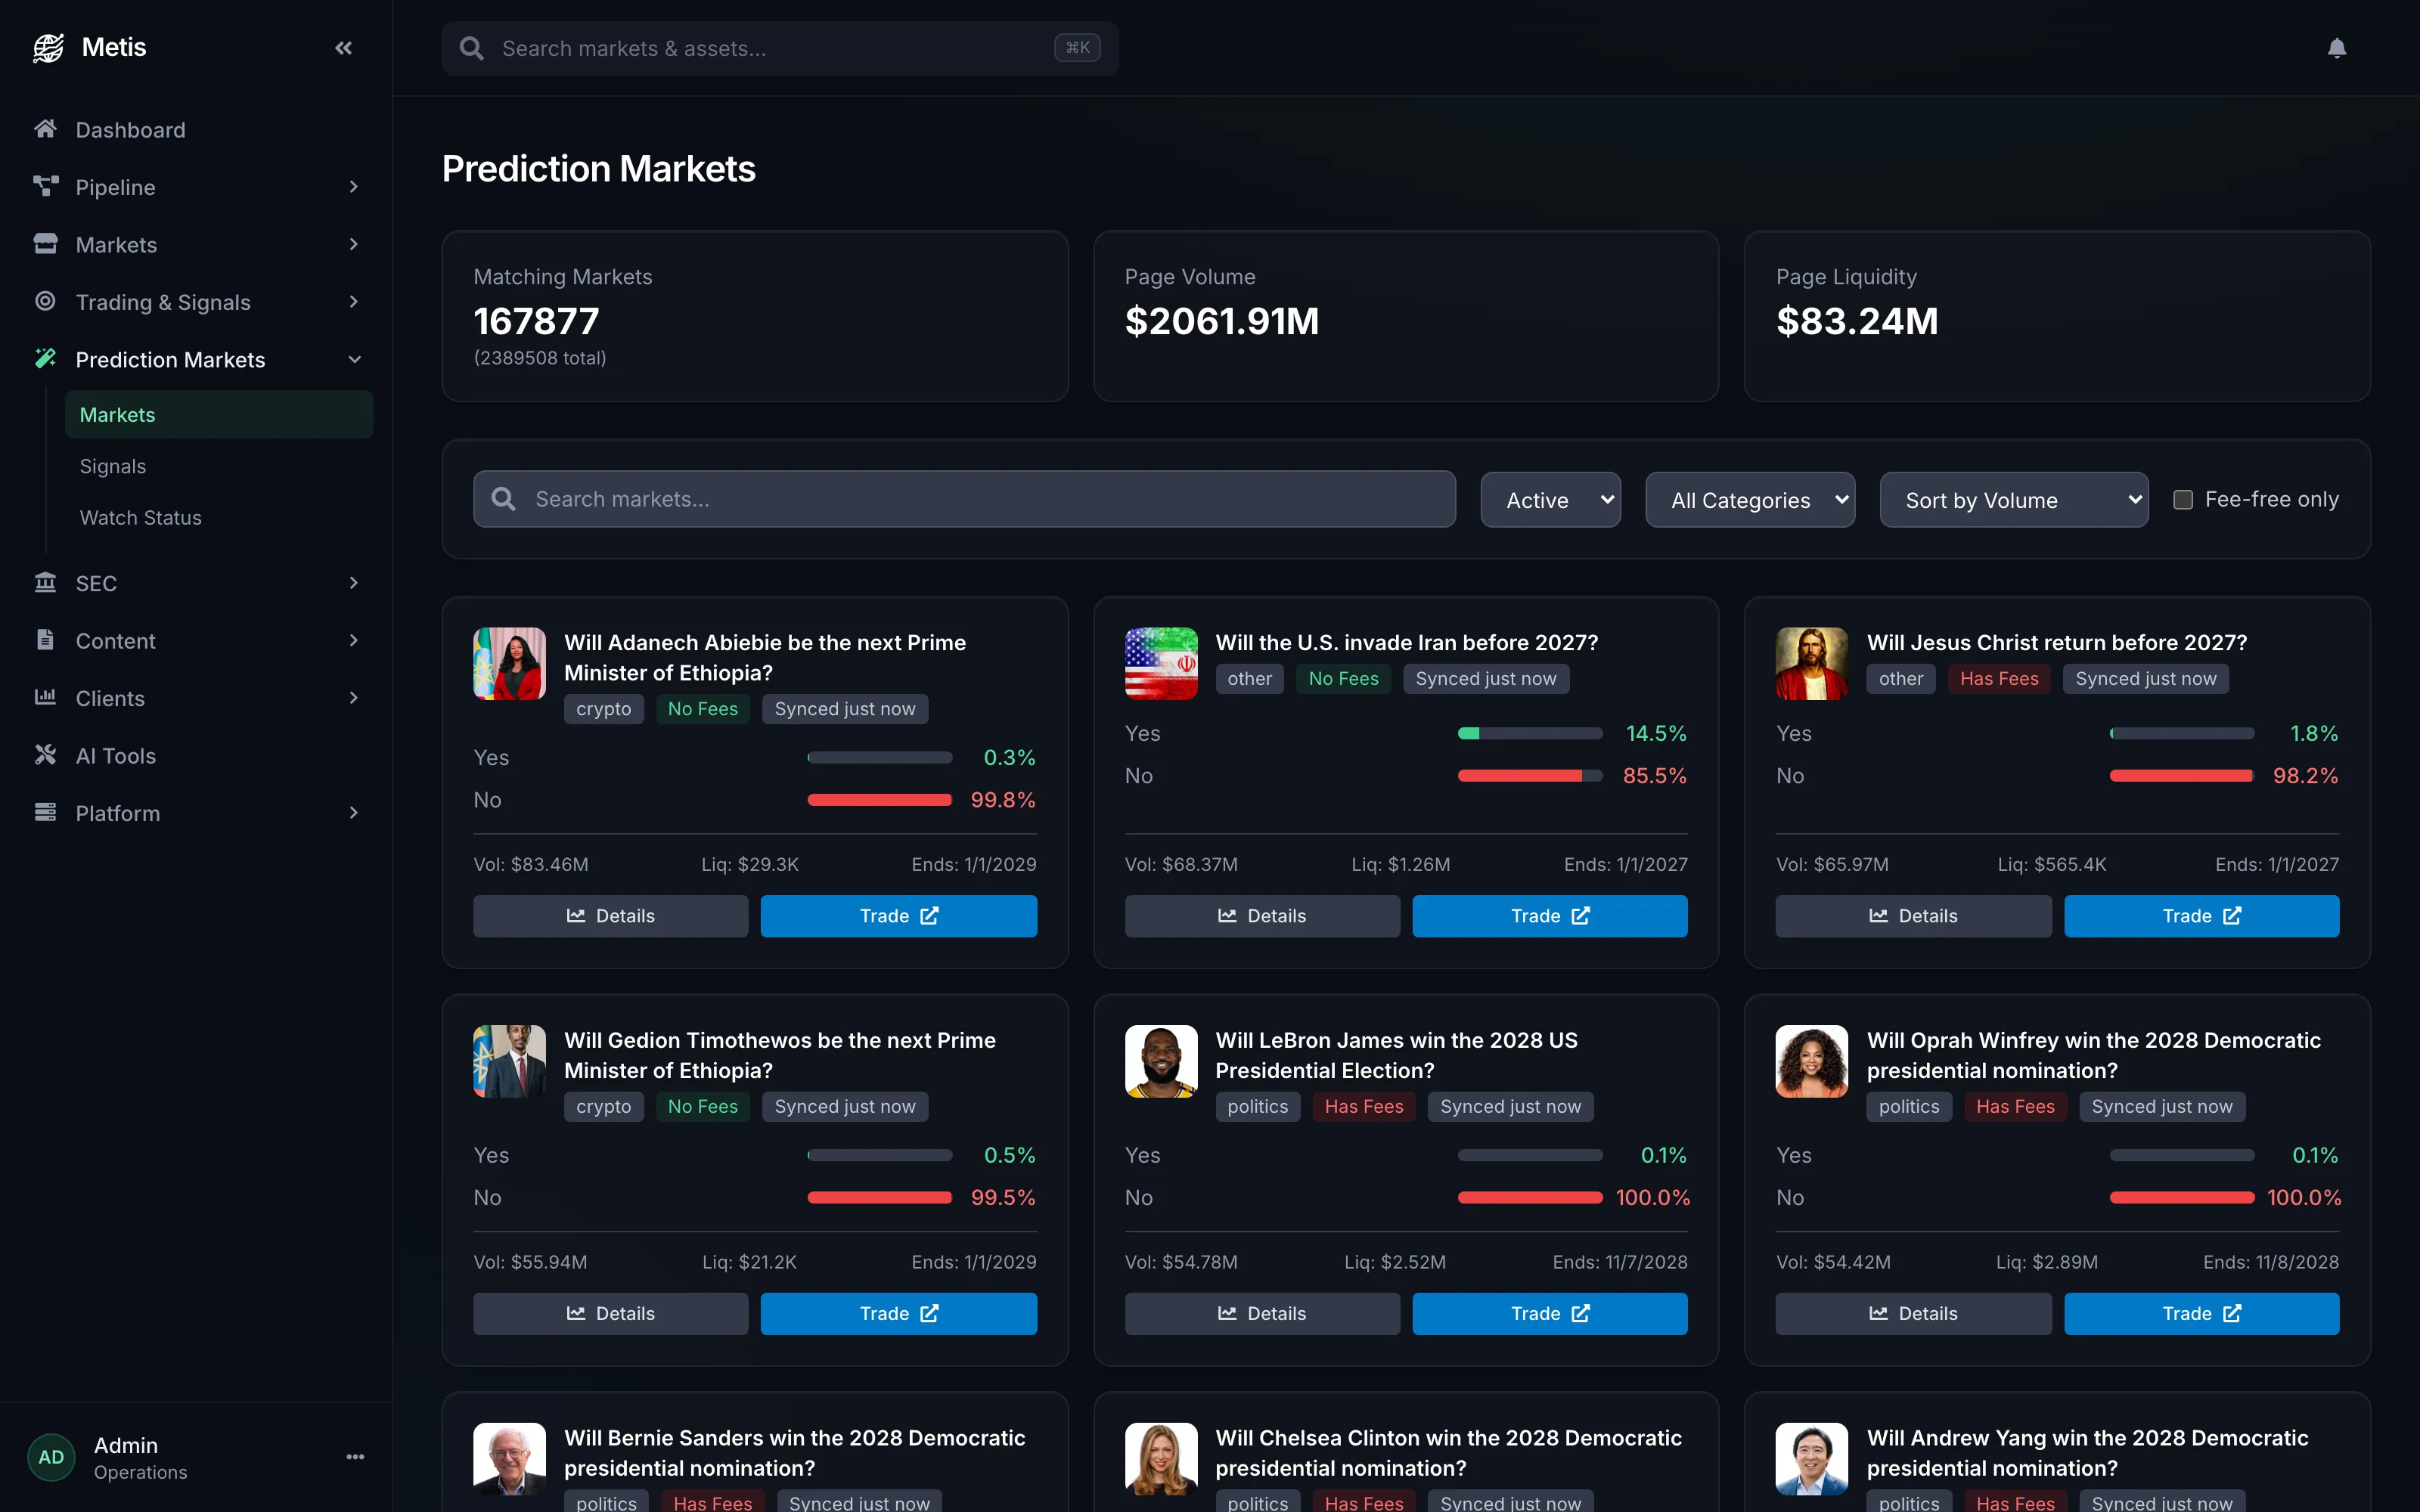Trade the LeBron James election market
Viewport: 2420px width, 1512px height.
point(1549,1313)
